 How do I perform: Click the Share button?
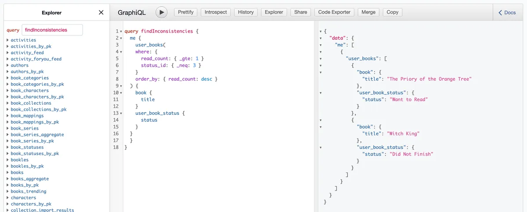300,12
